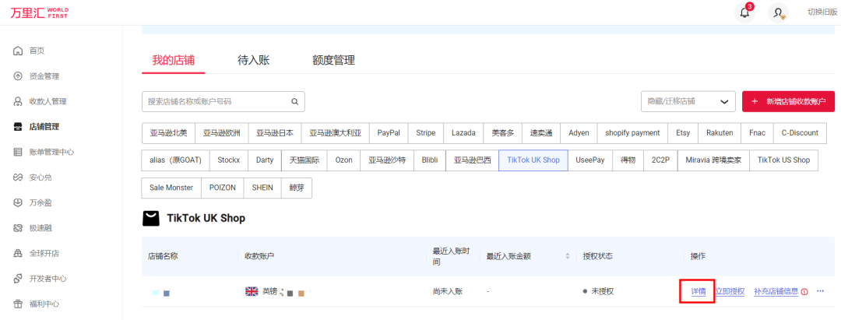Filter by 天猫国际 platform

click(x=304, y=160)
